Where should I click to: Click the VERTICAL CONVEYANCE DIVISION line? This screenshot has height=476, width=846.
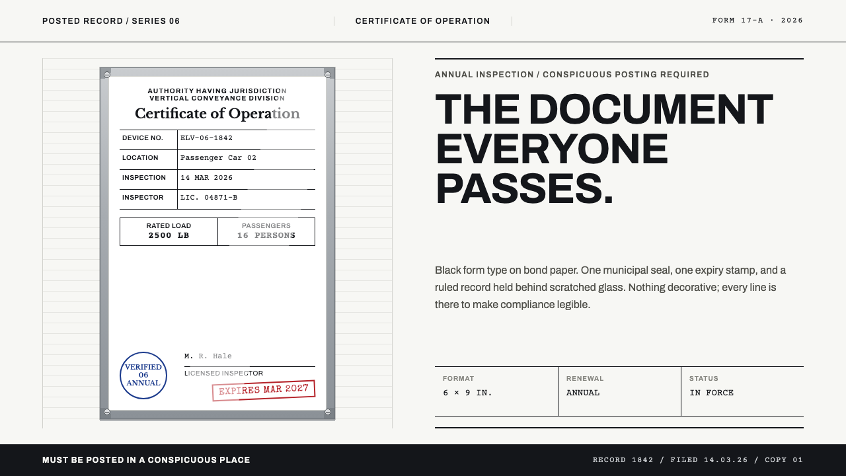point(217,98)
